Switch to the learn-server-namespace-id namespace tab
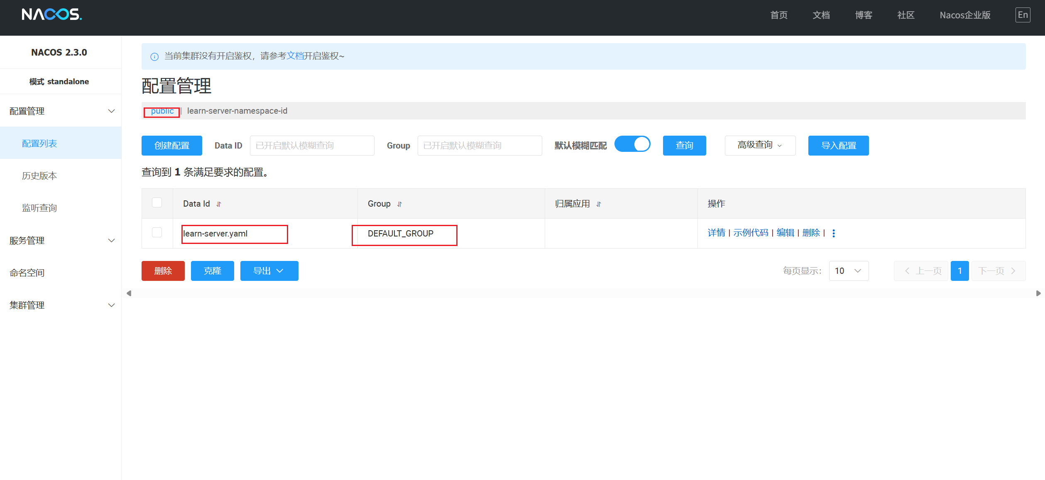 (237, 111)
